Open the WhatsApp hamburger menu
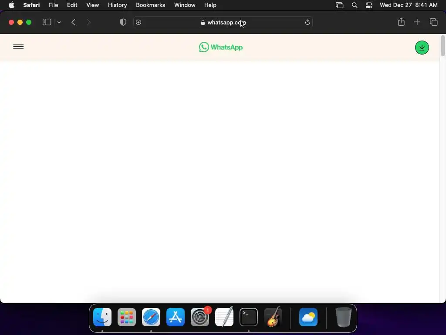Image resolution: width=446 pixels, height=335 pixels. [x=18, y=47]
